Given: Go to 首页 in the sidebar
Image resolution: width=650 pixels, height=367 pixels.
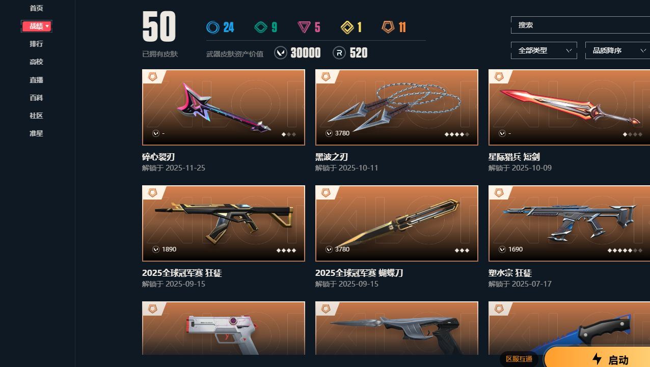Looking at the screenshot, I should tap(36, 8).
